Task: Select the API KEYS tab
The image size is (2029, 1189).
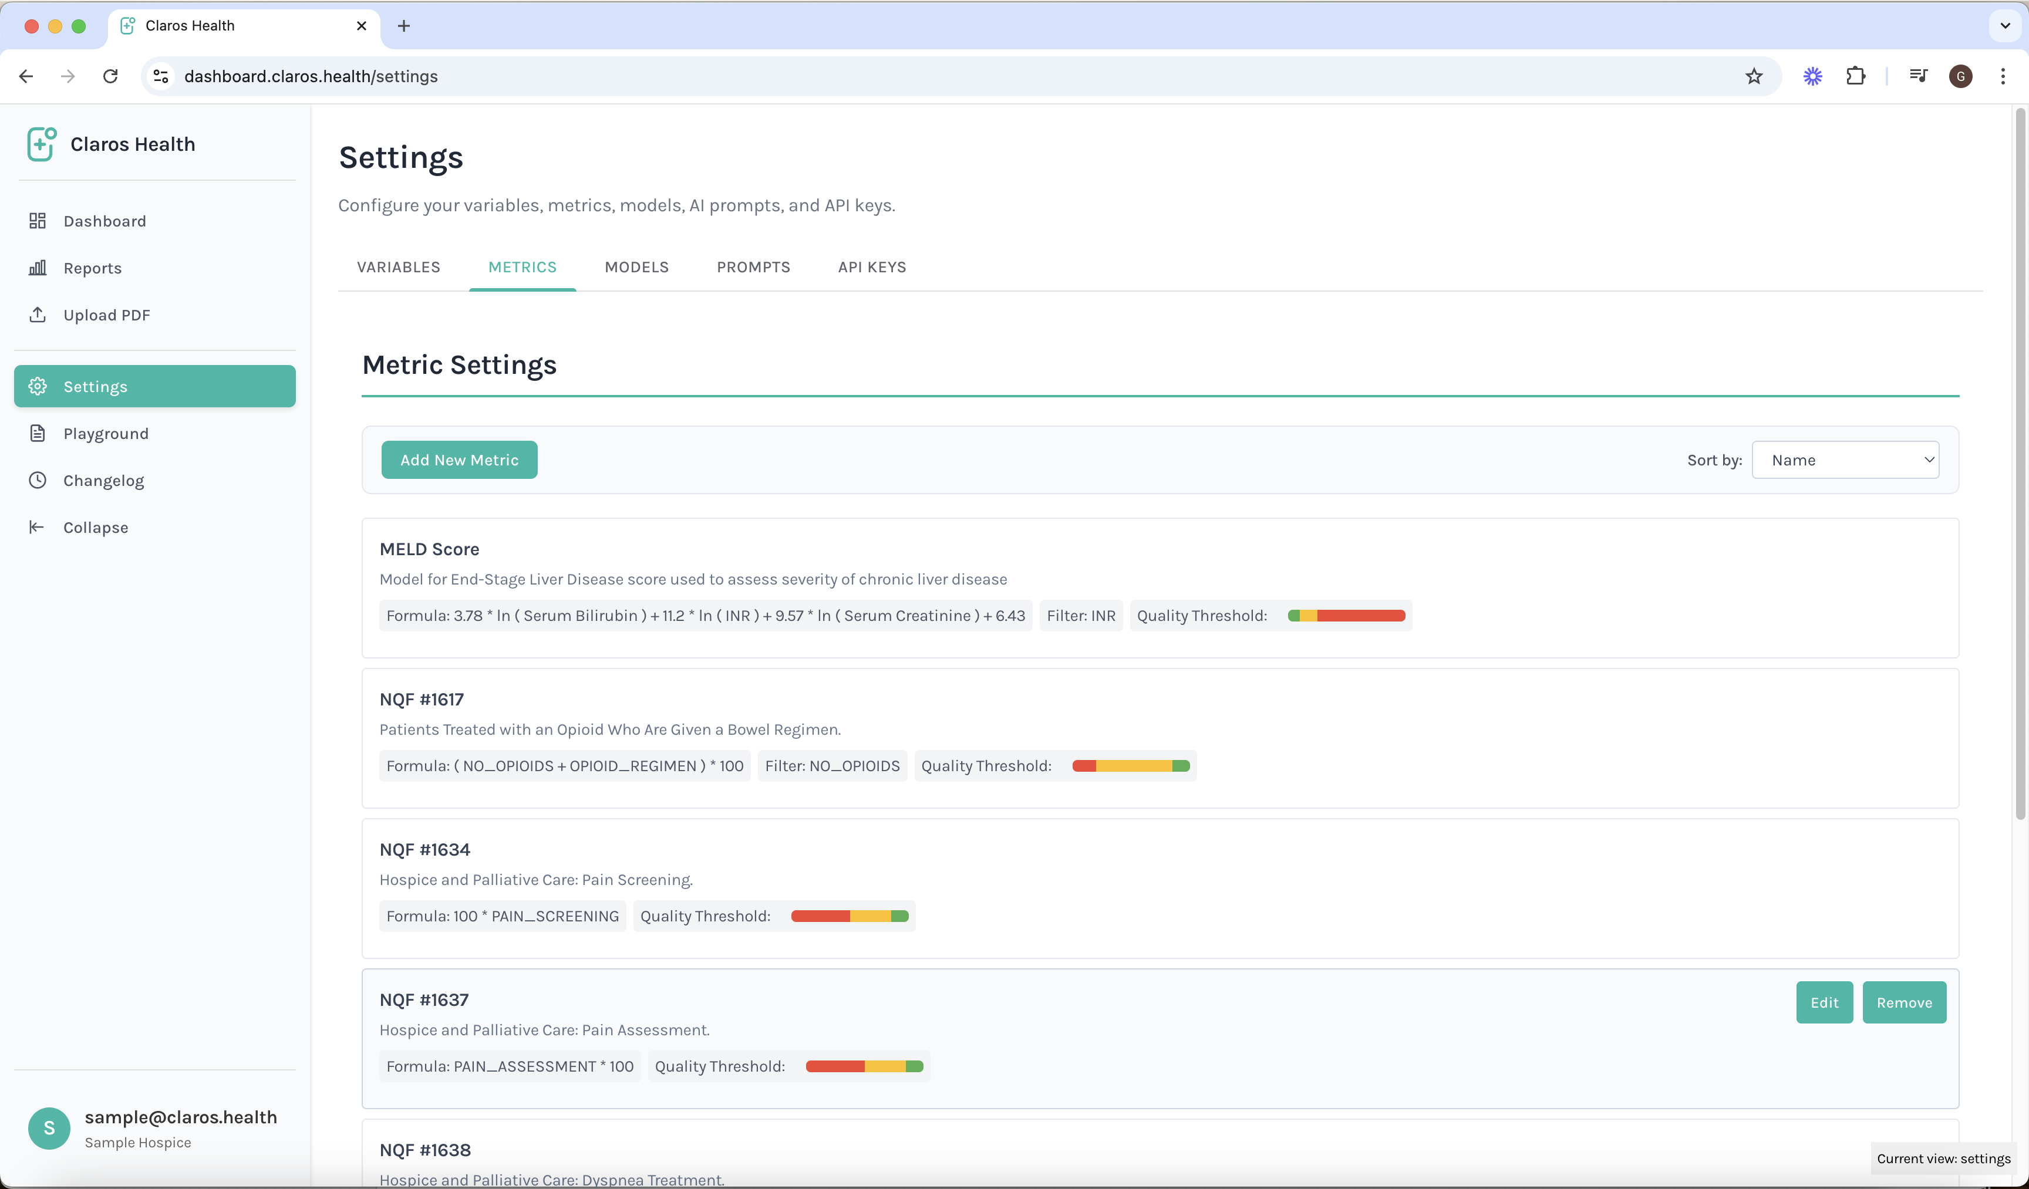Action: pyautogui.click(x=871, y=266)
